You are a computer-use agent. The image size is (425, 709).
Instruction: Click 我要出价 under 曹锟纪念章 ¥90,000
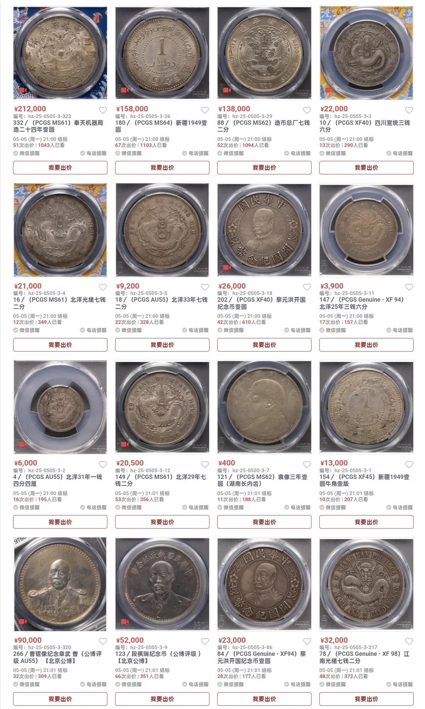(60, 699)
